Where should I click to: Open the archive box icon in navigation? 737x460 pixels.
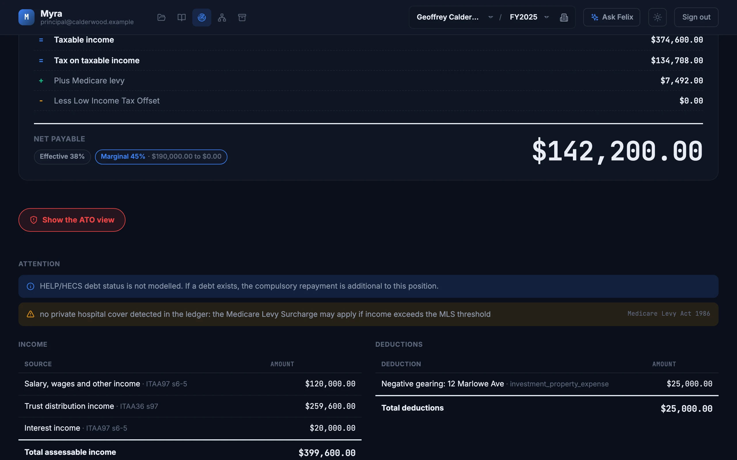(242, 17)
